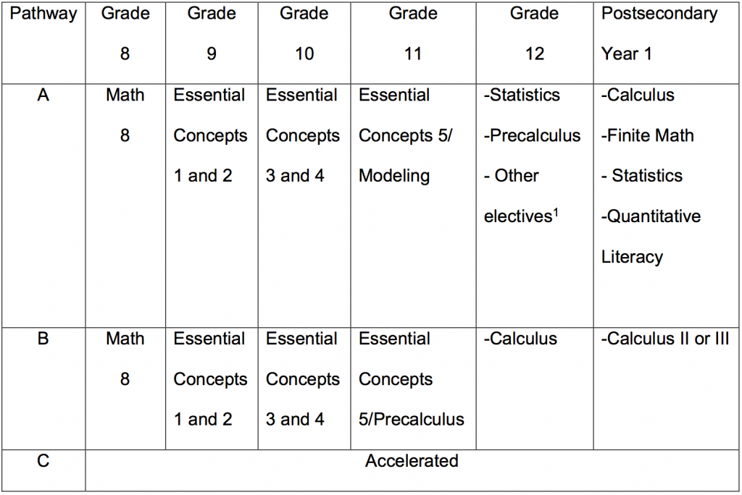This screenshot has height=495, width=742.
Task: Select the Grade 12 header cell
Action: point(535,34)
